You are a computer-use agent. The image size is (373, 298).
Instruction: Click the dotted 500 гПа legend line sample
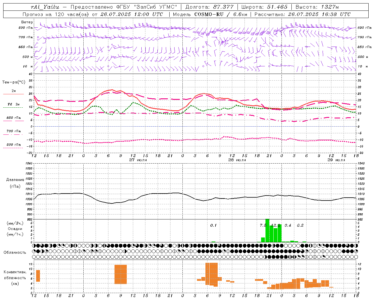(13, 148)
